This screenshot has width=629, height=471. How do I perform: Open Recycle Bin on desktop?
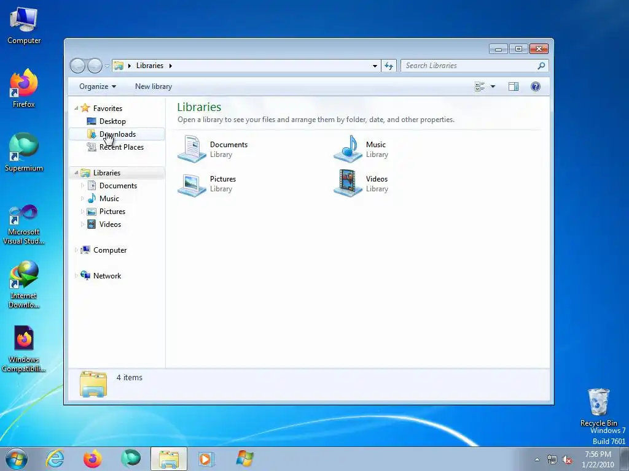pyautogui.click(x=598, y=407)
